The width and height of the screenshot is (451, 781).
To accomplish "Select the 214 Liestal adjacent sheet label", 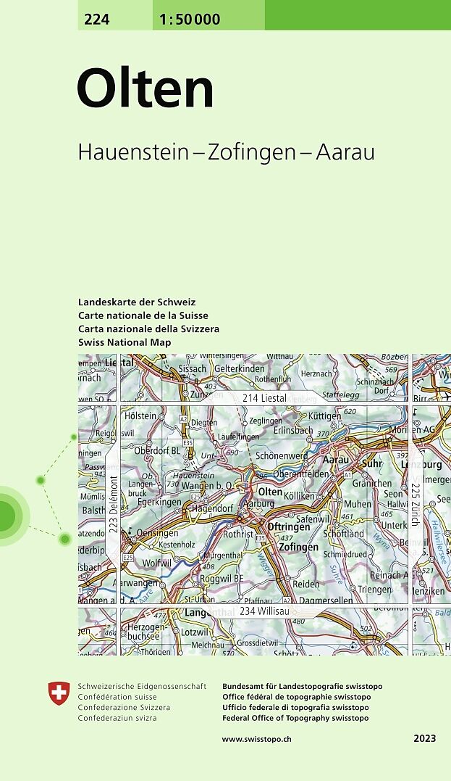I will coord(265,399).
